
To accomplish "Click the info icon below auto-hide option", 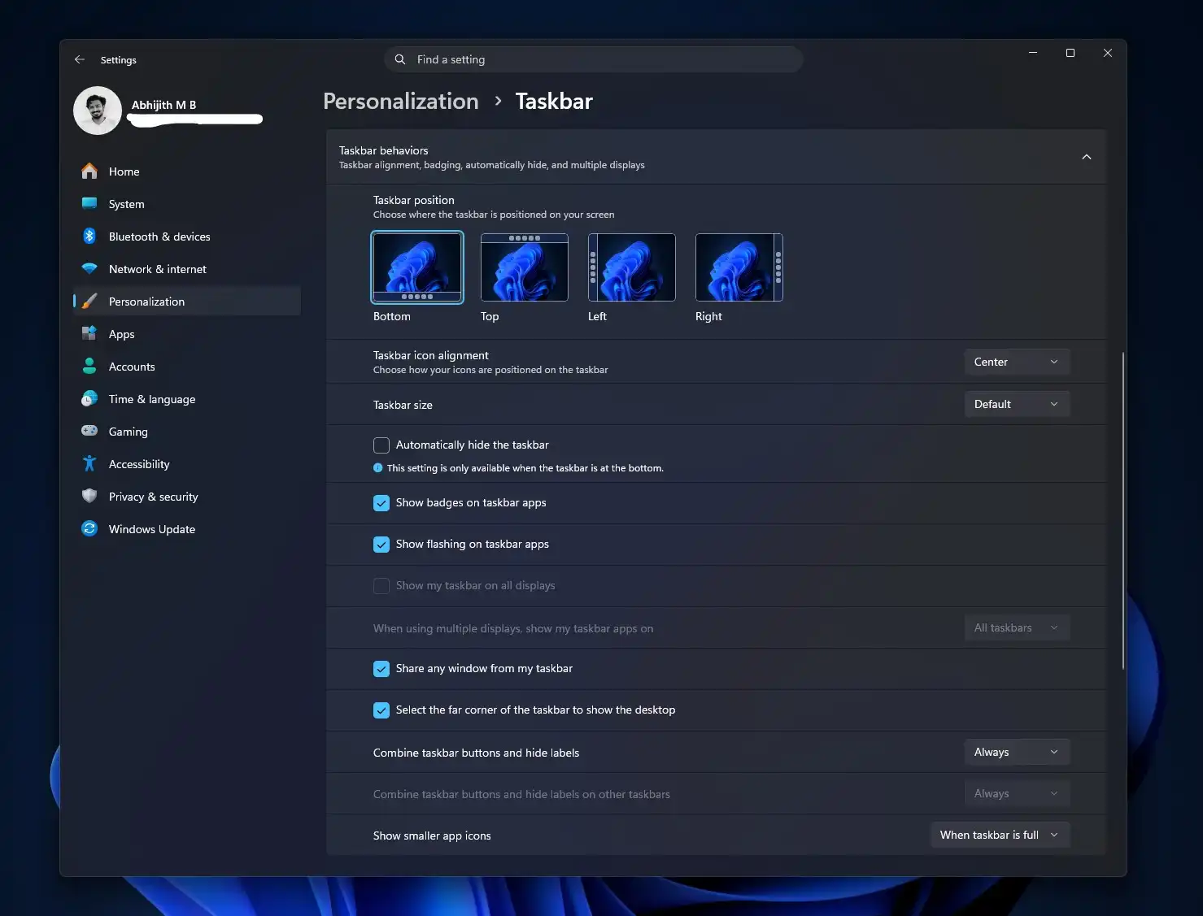I will (x=377, y=468).
